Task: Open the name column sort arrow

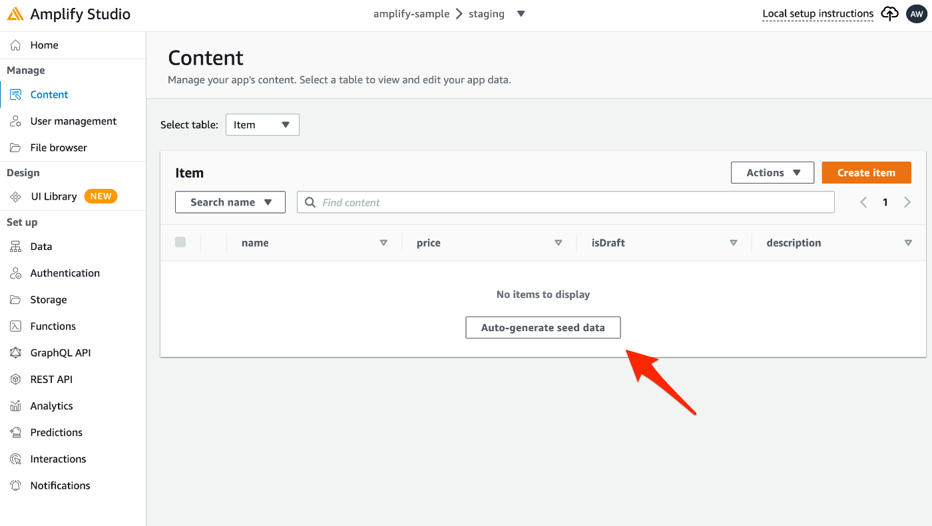Action: coord(383,243)
